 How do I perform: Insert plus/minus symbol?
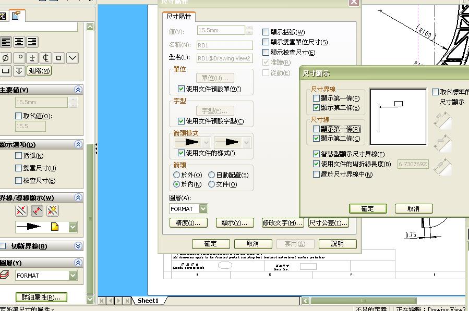(x=32, y=58)
